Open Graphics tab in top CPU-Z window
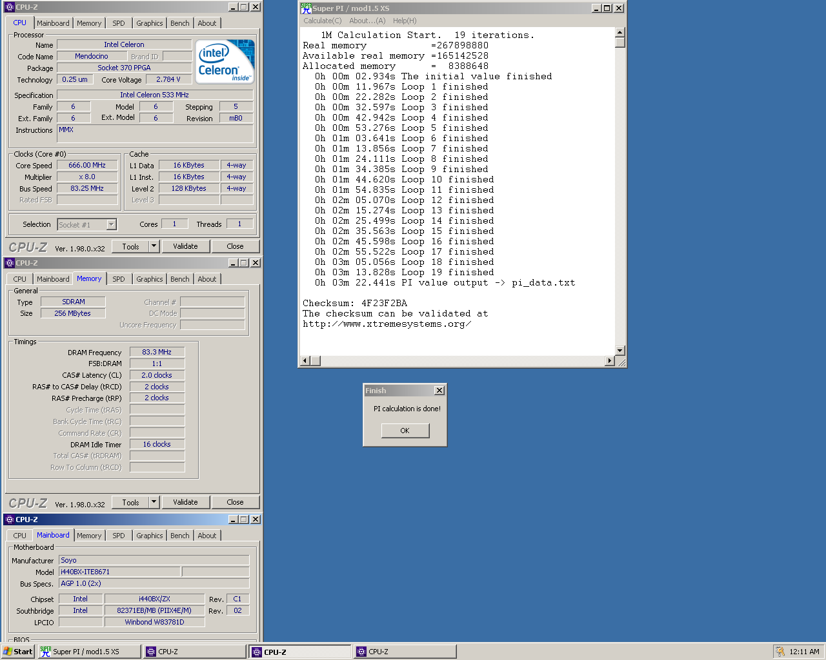The height and width of the screenshot is (660, 826). [x=150, y=23]
